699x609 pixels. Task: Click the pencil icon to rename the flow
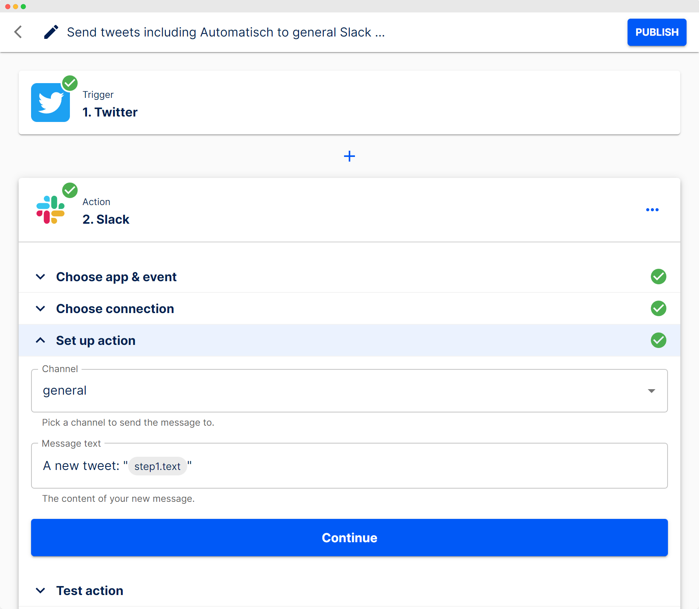pos(51,32)
